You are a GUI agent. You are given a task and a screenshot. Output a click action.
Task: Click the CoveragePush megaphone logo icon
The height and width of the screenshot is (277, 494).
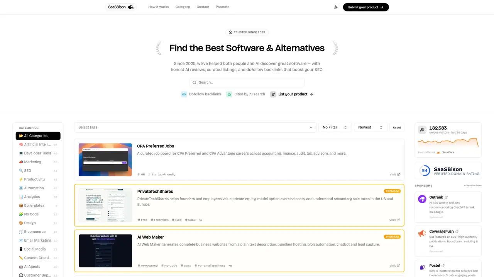422,233
